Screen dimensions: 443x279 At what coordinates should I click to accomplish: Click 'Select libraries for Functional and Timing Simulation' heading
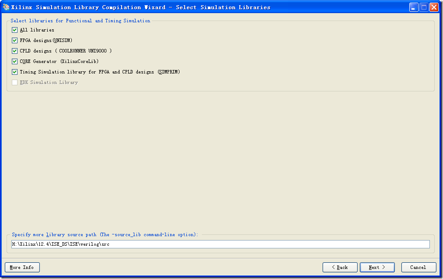point(80,21)
